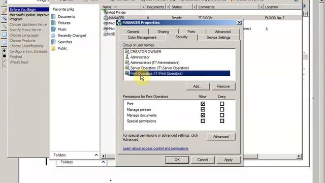Click the Add... button
The height and width of the screenshot is (183, 325).
tap(198, 86)
